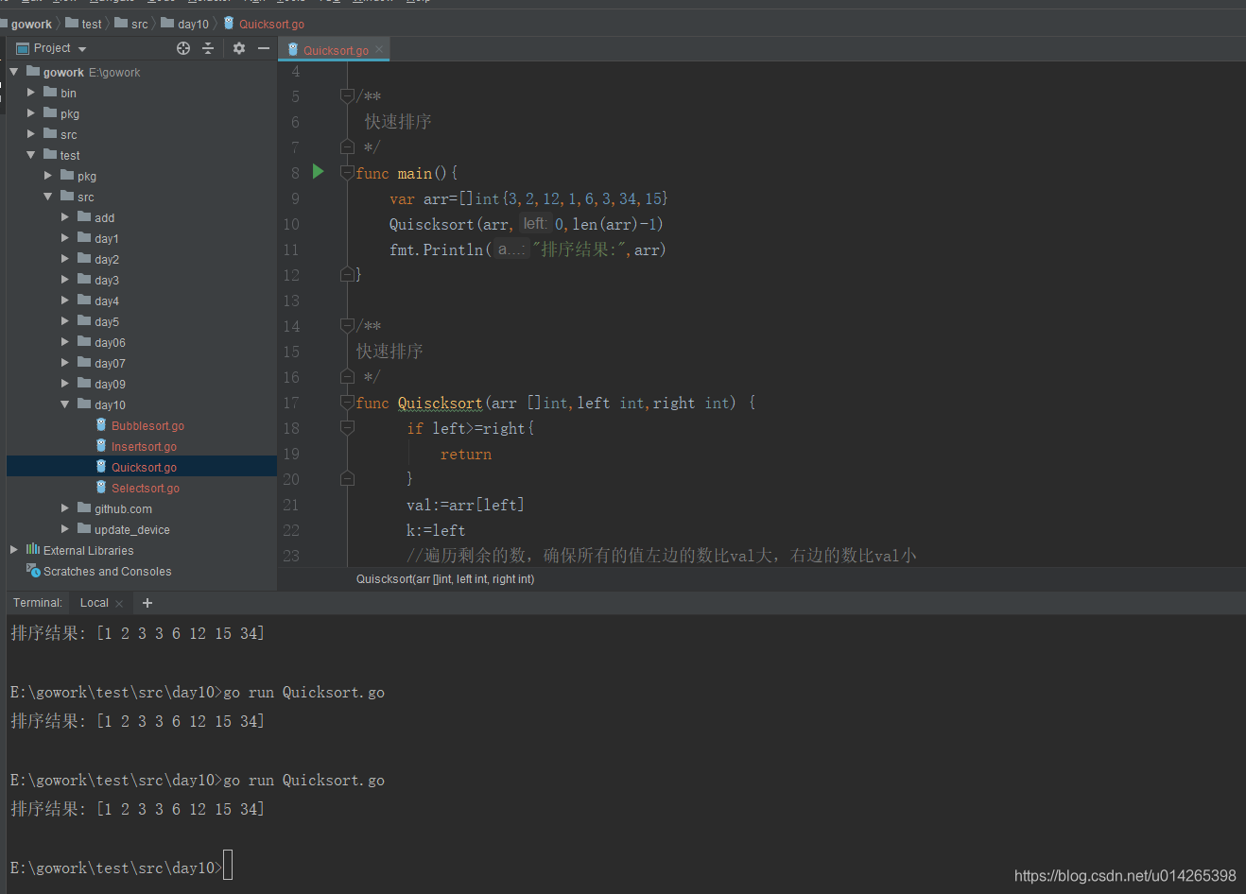
Task: Expand the day1 folder
Action: point(65,238)
